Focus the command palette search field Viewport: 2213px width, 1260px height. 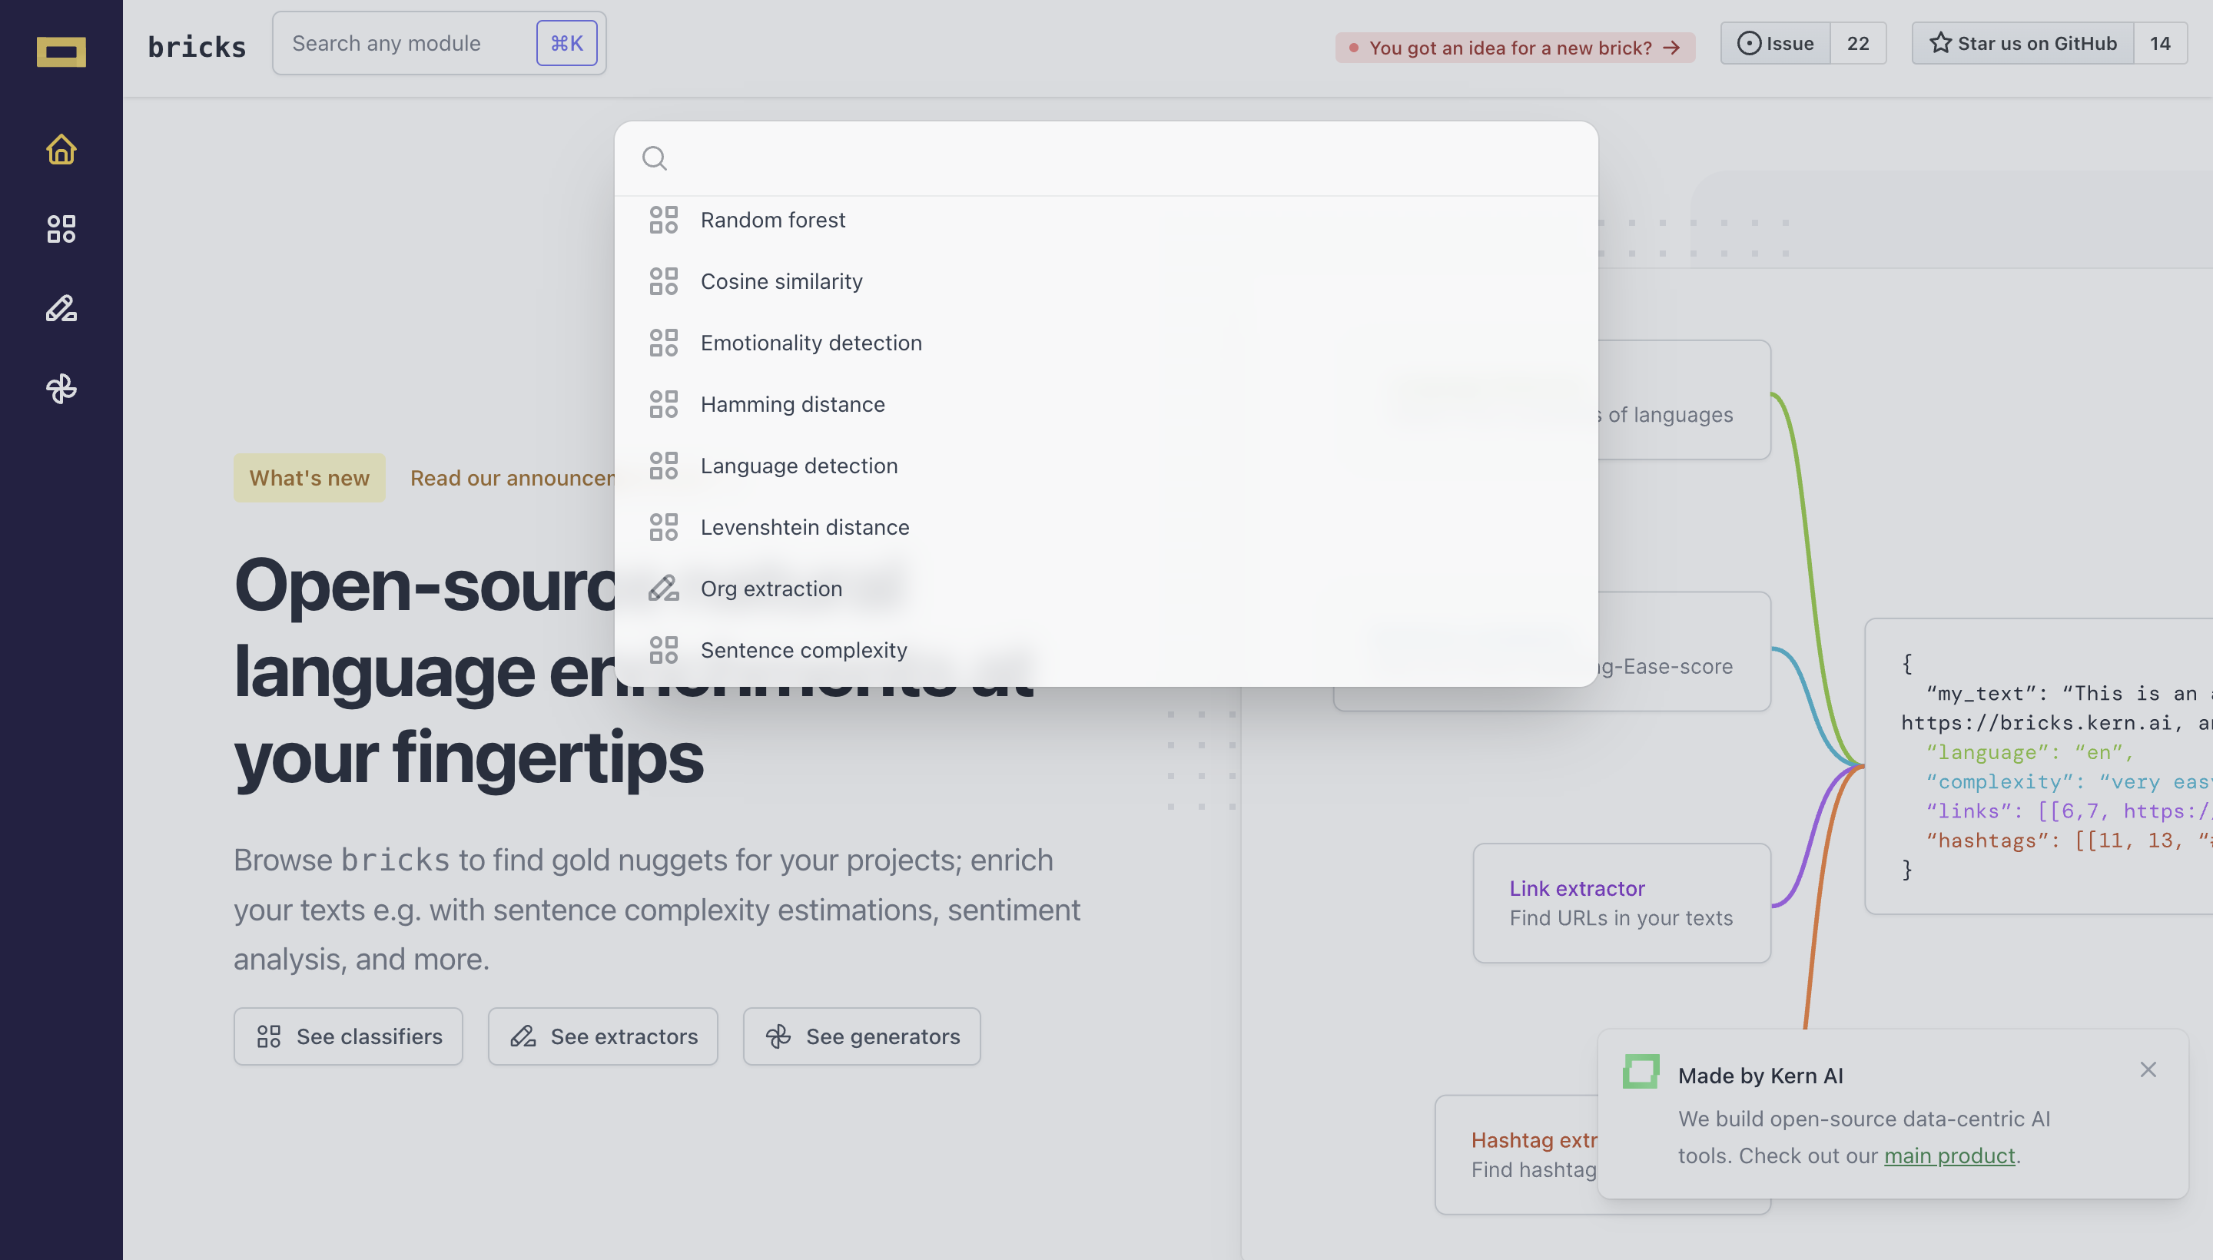tap(1125, 158)
